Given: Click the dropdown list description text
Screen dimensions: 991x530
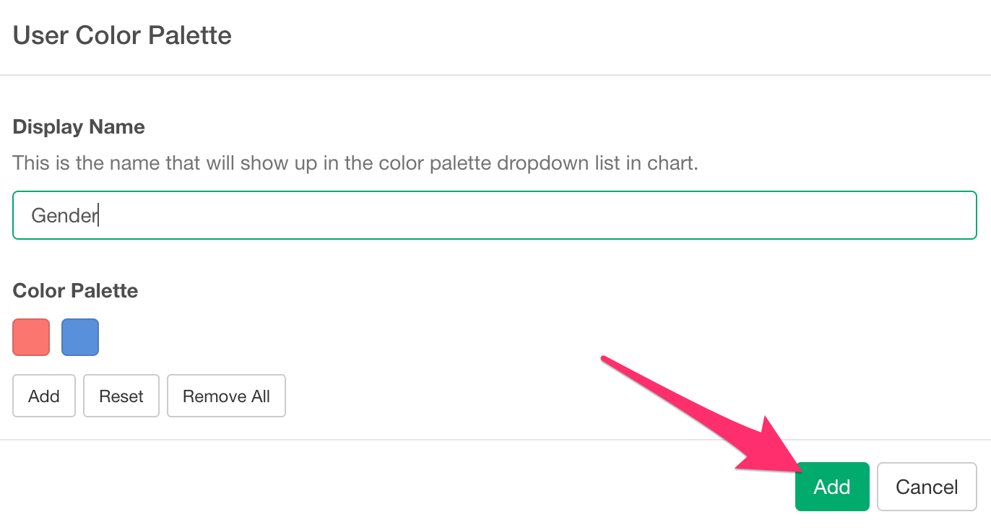Looking at the screenshot, I should tap(355, 162).
